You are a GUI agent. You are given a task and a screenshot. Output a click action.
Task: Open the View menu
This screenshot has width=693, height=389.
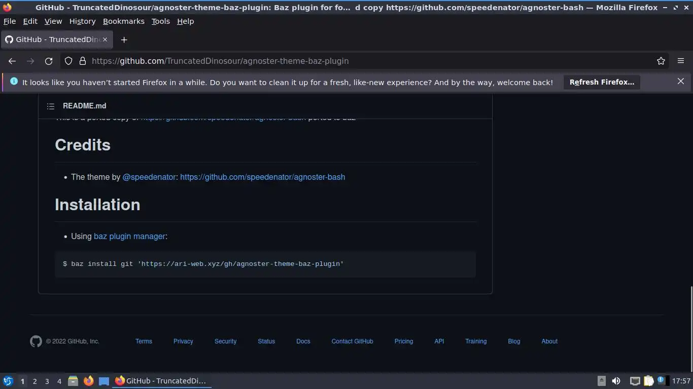coord(53,21)
